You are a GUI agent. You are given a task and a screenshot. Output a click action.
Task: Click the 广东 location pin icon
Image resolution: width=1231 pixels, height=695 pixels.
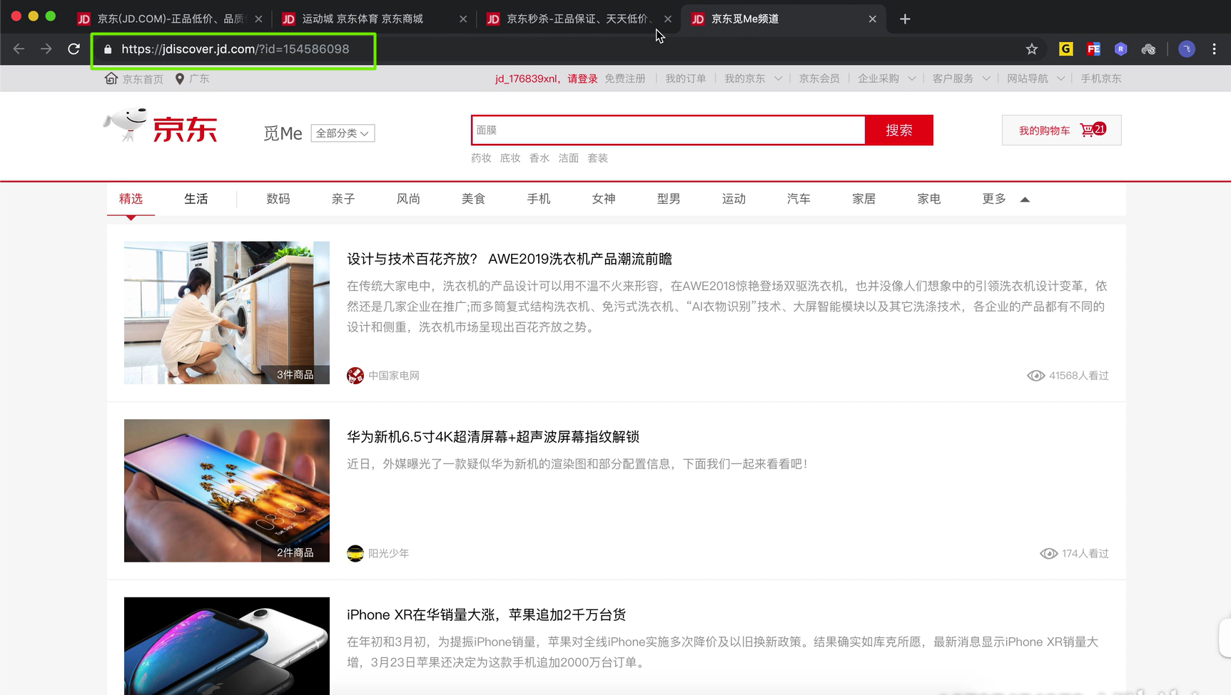point(180,78)
